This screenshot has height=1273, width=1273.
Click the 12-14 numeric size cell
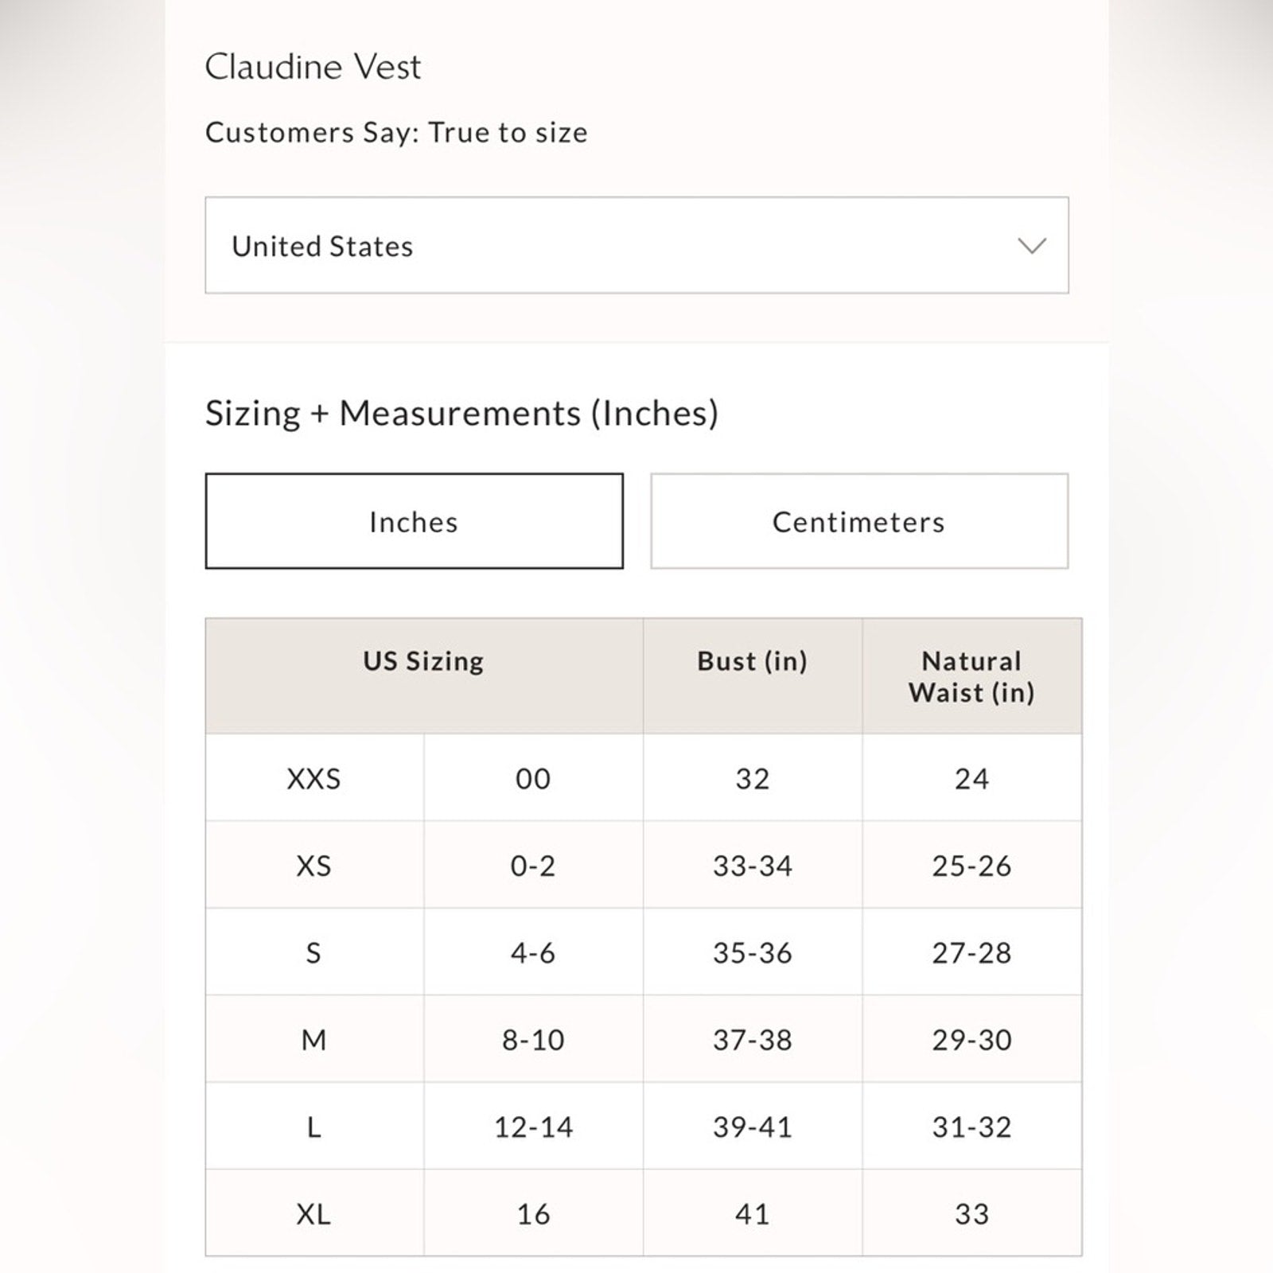[x=533, y=1127]
